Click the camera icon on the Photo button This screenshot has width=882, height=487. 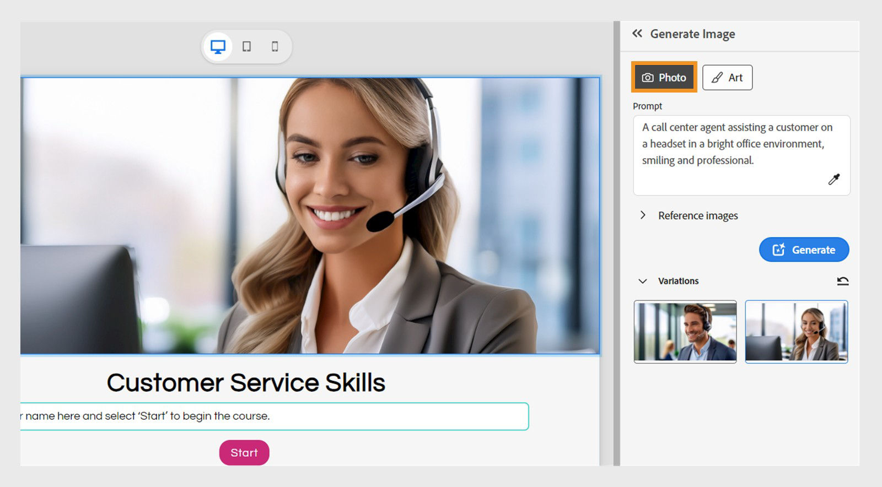click(x=648, y=78)
